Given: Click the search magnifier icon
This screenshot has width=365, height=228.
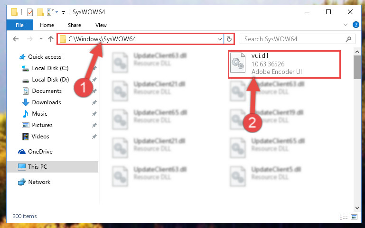Looking at the screenshot, I should [348, 39].
